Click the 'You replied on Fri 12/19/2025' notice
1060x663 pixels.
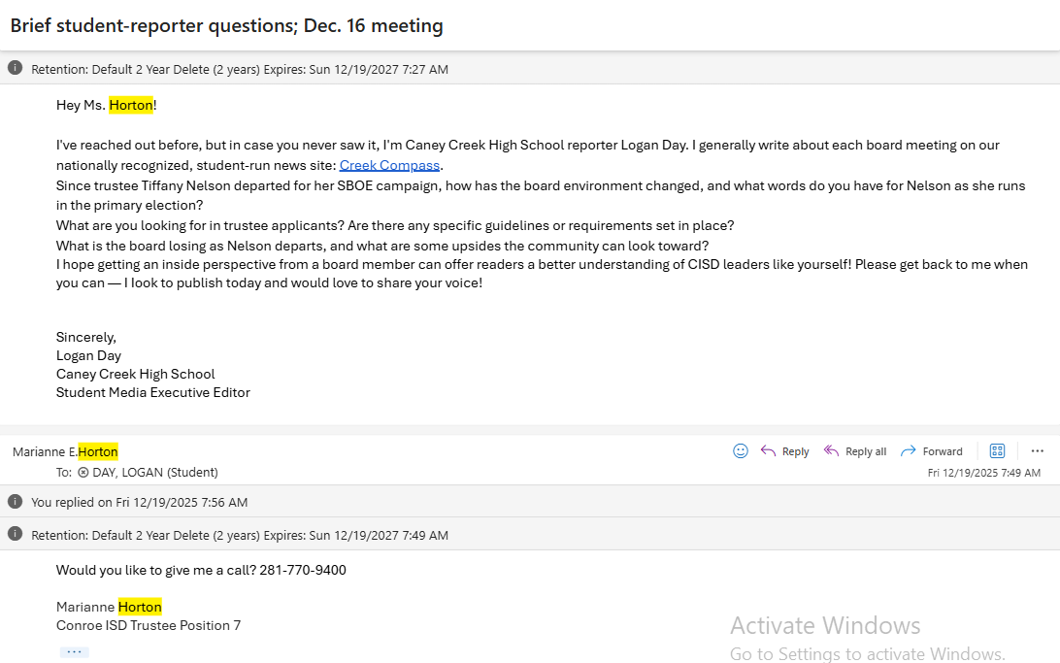(139, 502)
